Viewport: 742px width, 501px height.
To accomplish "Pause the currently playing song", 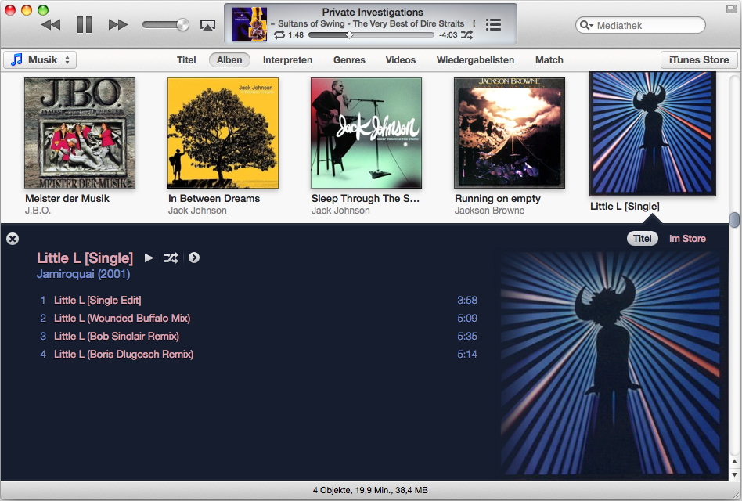I will click(x=85, y=25).
